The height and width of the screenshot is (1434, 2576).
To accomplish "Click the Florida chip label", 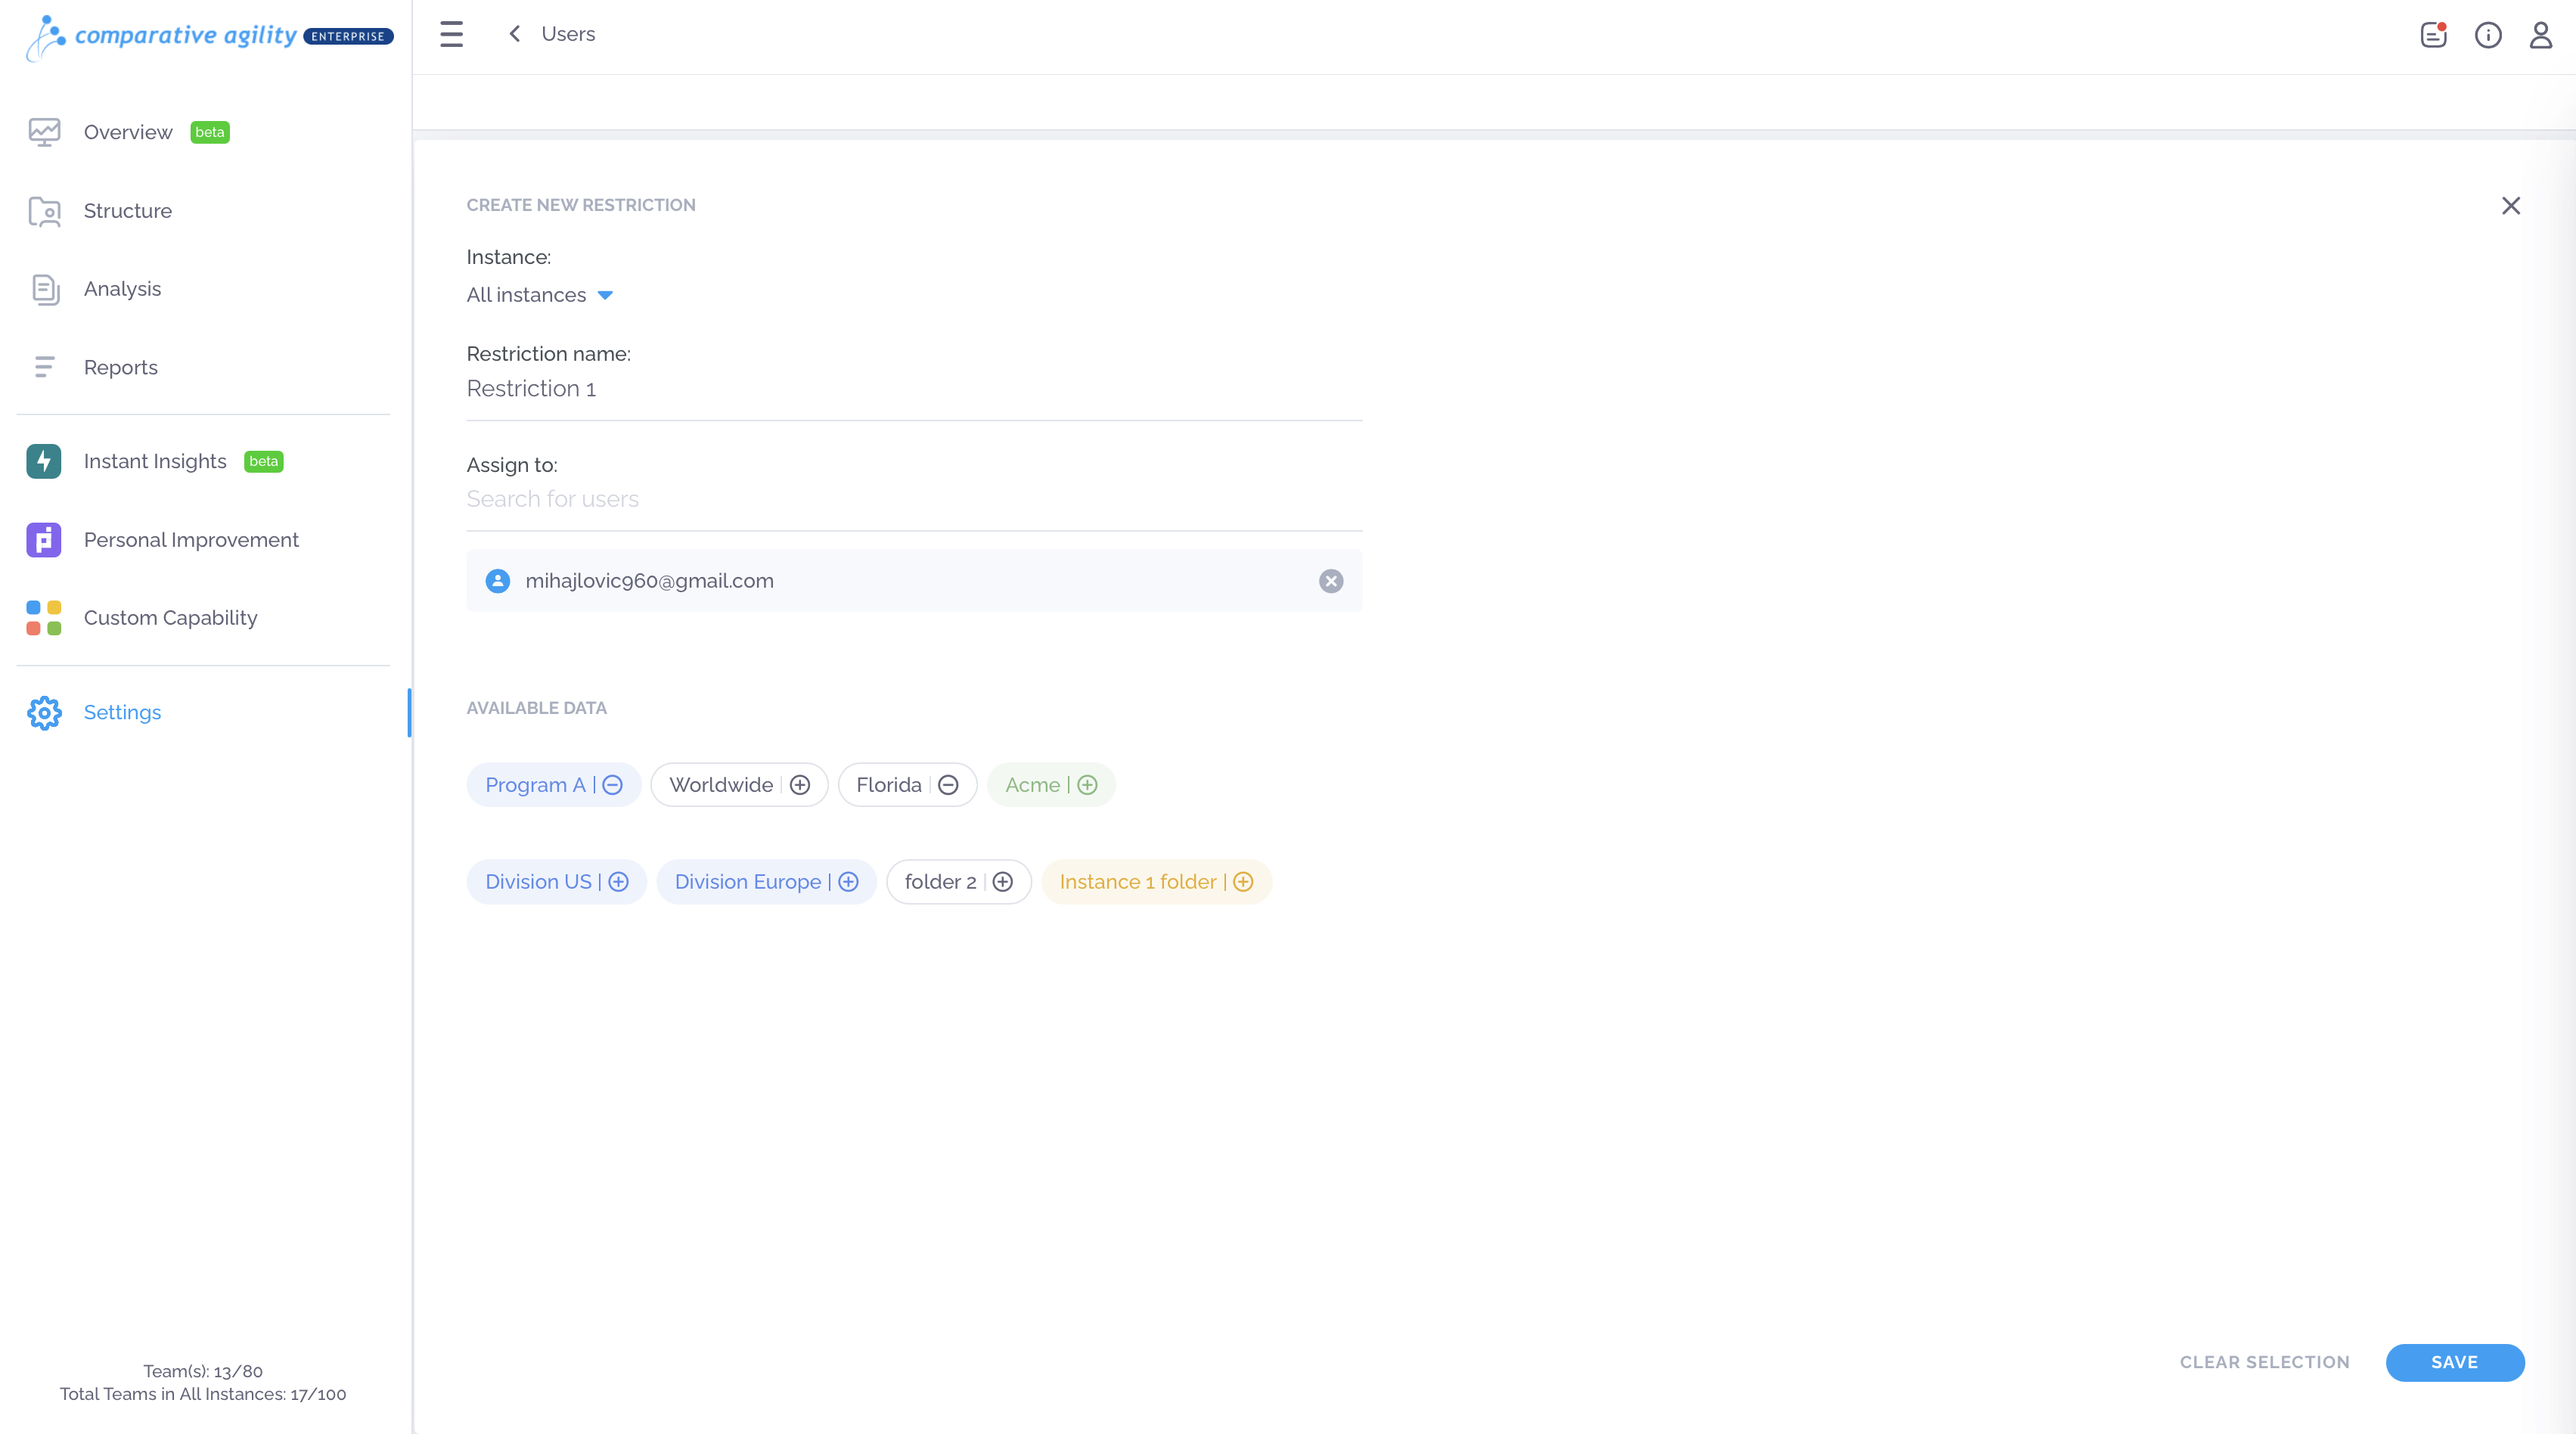I will pos(889,785).
